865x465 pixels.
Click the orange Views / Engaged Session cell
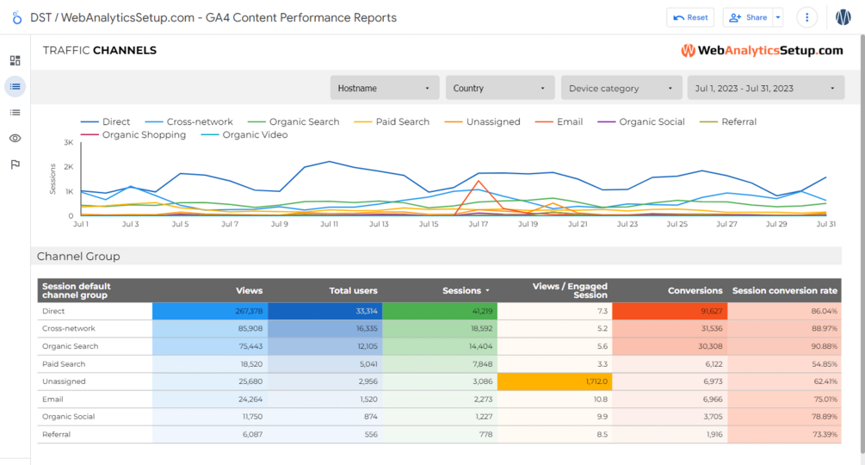pos(554,381)
